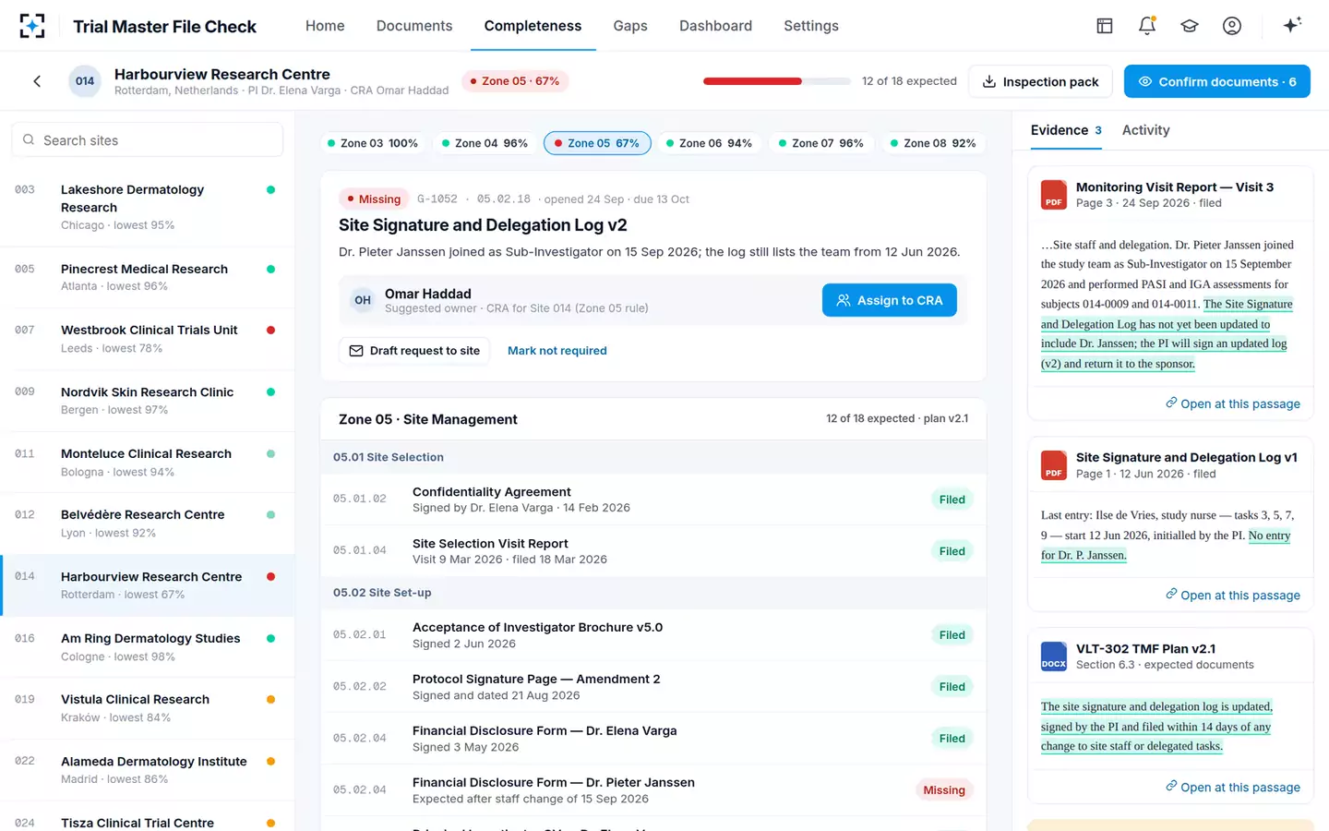Select the Zone 08 92% chip
Image resolution: width=1329 pixels, height=831 pixels.
coord(932,143)
